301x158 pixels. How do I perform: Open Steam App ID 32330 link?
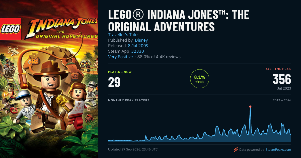coord(137,51)
